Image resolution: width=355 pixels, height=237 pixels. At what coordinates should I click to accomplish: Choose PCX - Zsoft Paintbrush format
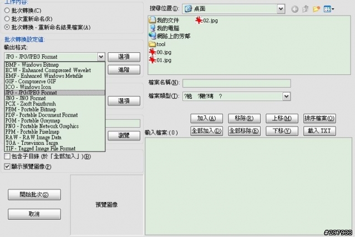pos(55,104)
